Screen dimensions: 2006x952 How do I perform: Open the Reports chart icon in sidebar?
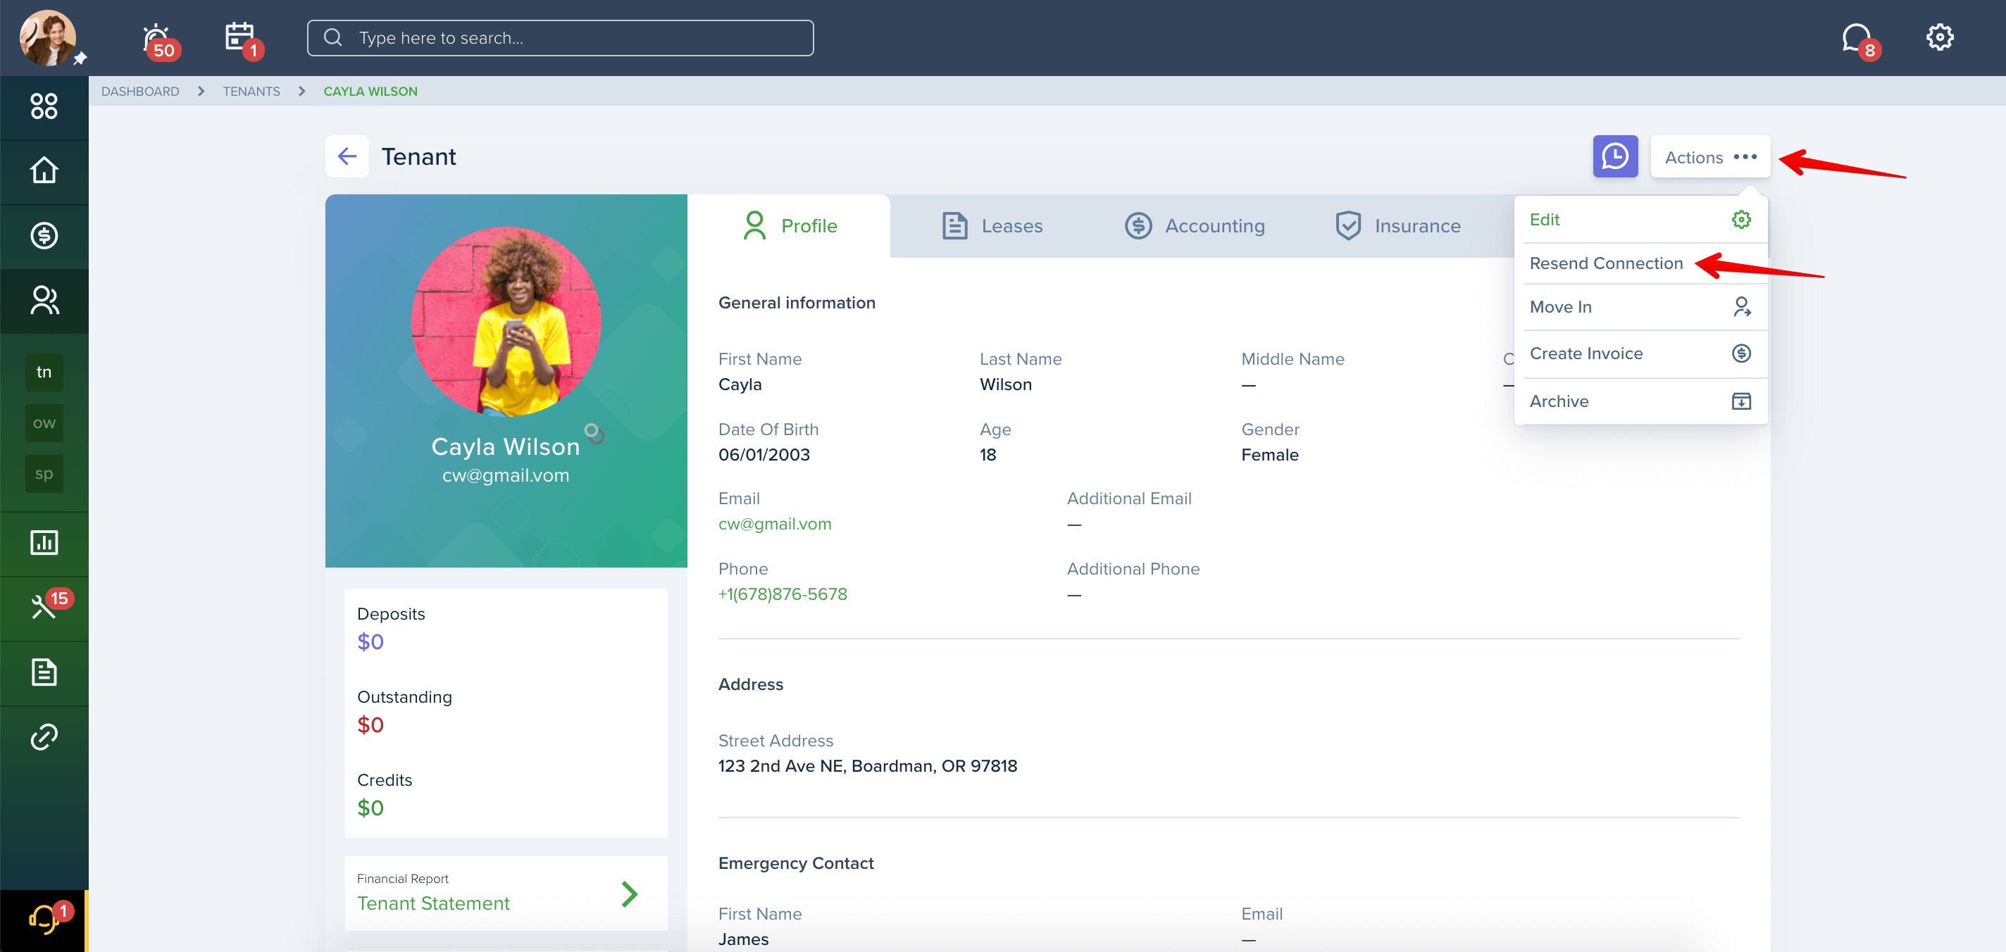point(44,541)
